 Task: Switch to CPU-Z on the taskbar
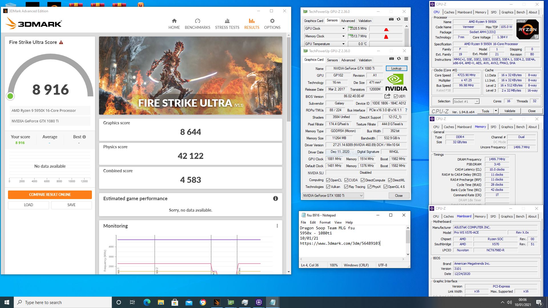click(259, 302)
